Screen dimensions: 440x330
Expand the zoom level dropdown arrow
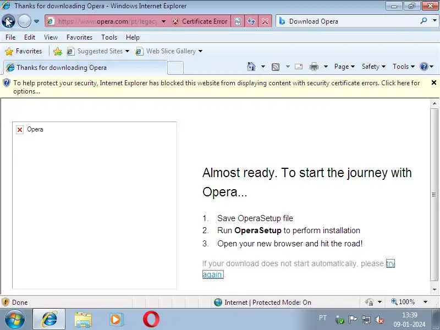coord(425,302)
